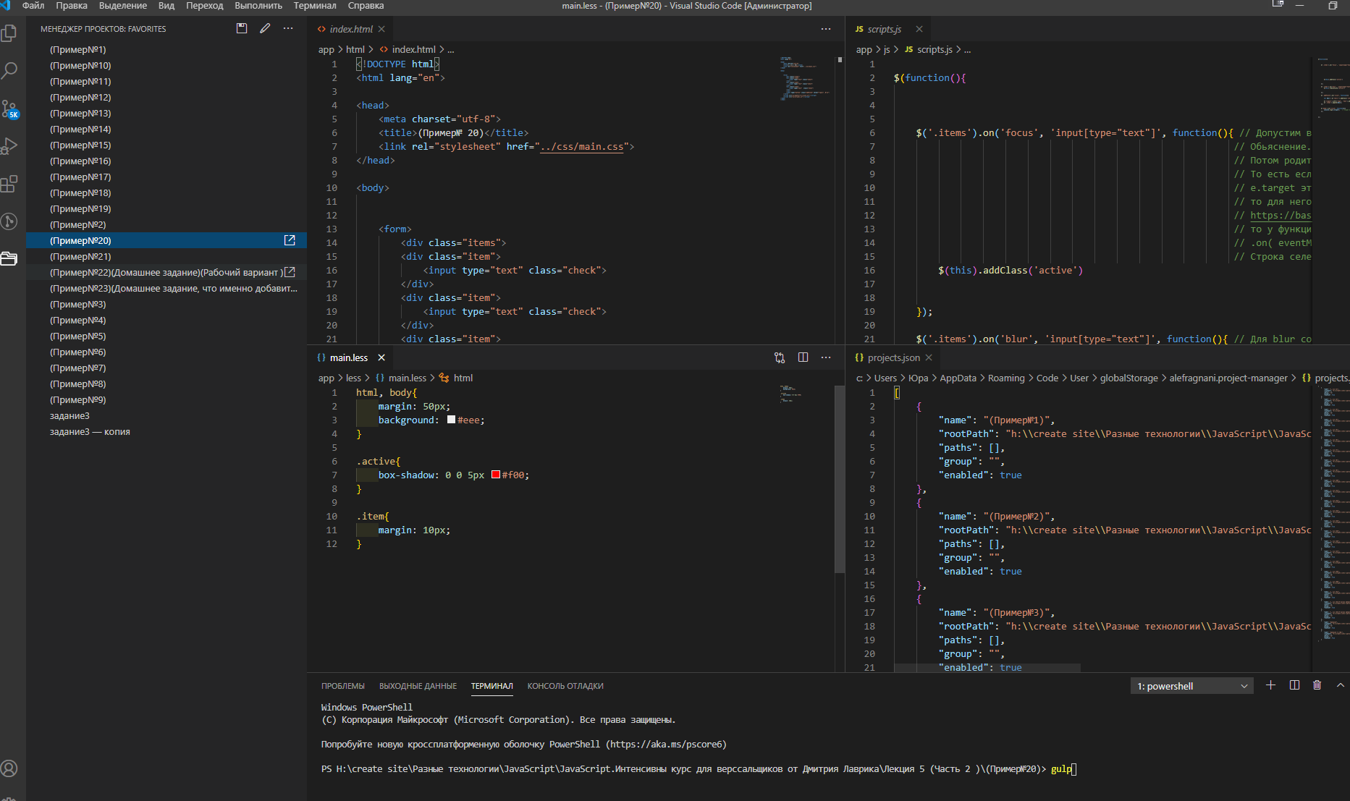Open the Search view in the activity bar
The height and width of the screenshot is (801, 1350).
[x=9, y=71]
